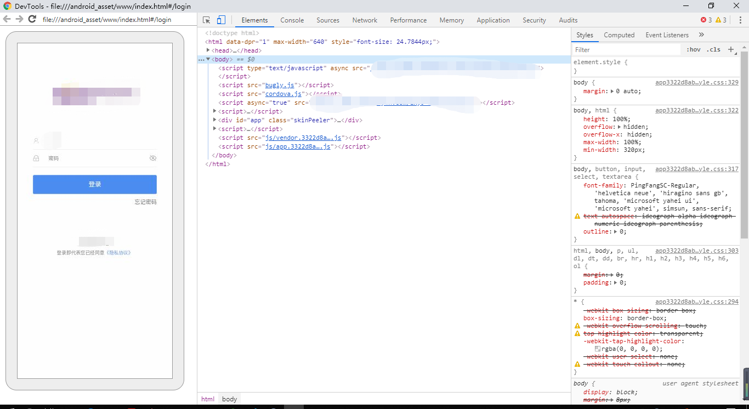Screen dimensions: 749x409
Task: Toggle the device toolbar icon
Action: [x=221, y=20]
